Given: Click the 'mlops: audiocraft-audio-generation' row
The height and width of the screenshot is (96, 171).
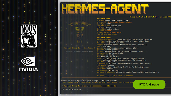Looking at the screenshot, I should click(121, 60).
